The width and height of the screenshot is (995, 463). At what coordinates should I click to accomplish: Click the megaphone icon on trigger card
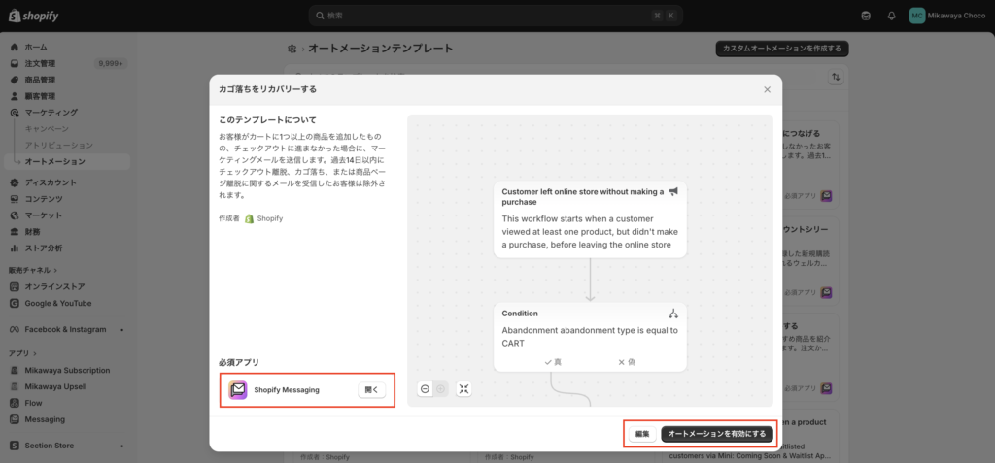[673, 192]
